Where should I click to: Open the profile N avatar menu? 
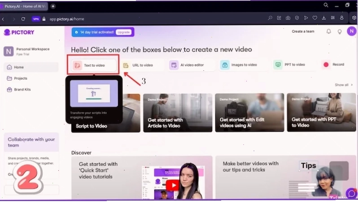352,31
